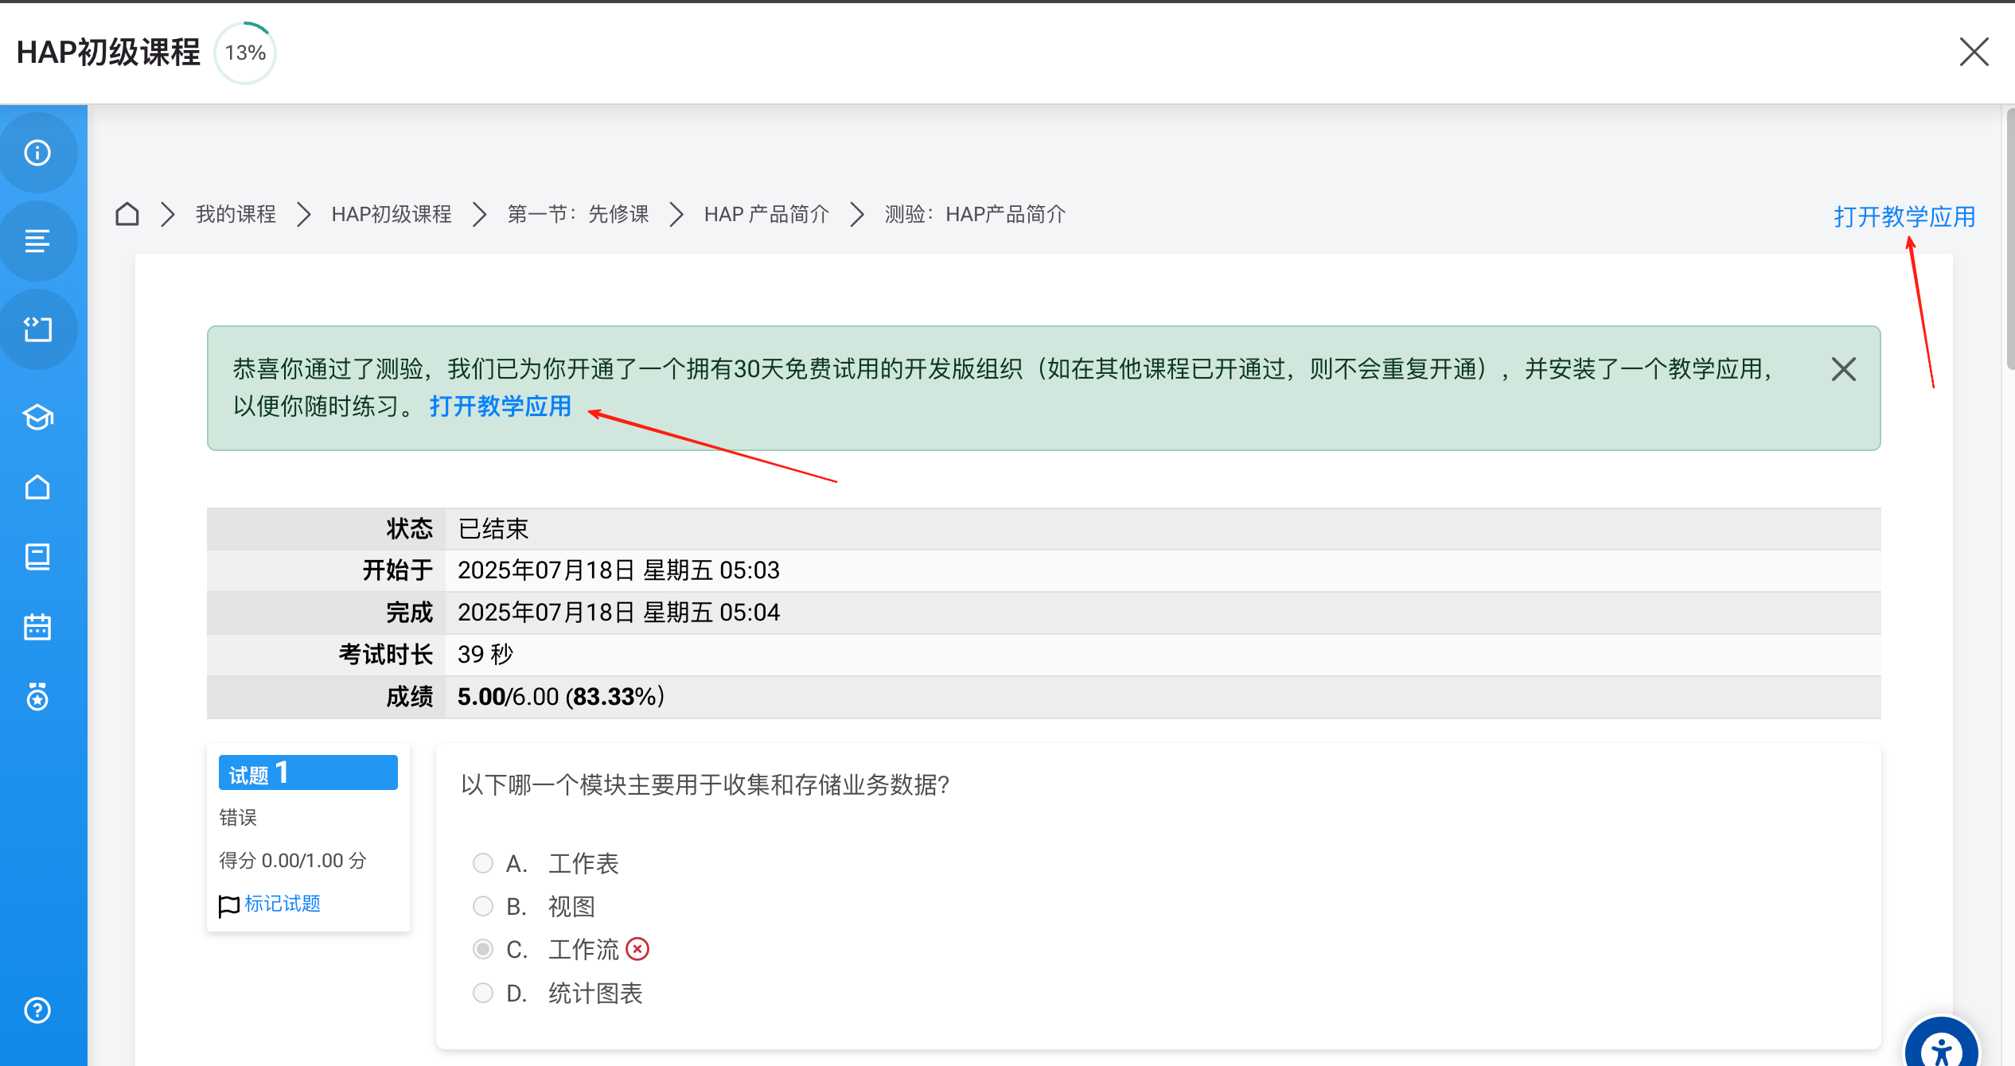Click 打开教学应用 link at top right
Image resolution: width=2015 pixels, height=1066 pixels.
1904,216
